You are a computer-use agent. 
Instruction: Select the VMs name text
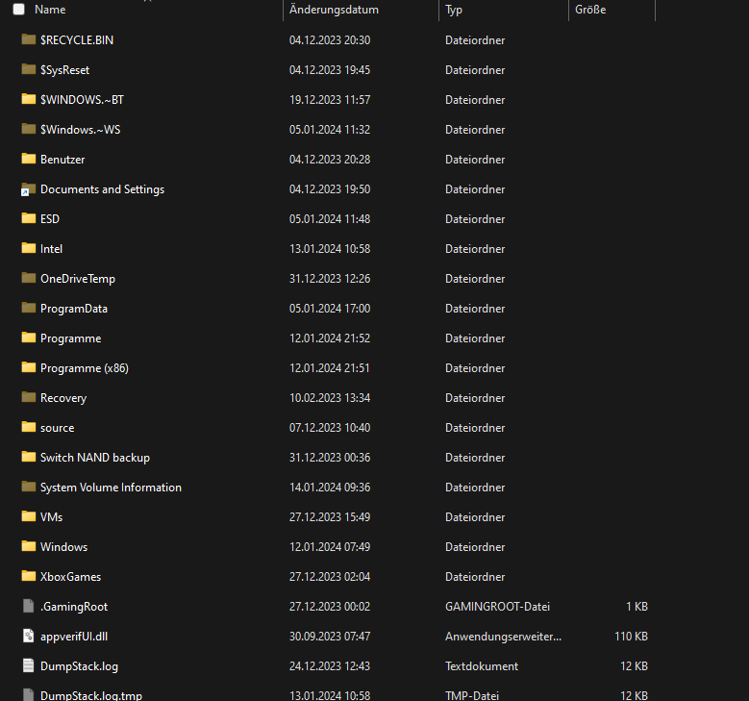(52, 517)
